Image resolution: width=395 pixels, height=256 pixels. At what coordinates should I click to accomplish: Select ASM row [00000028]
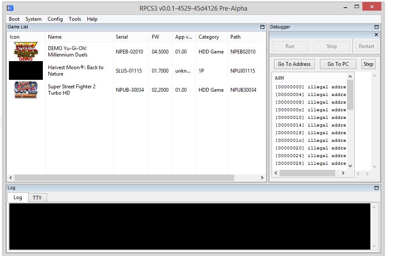311,163
